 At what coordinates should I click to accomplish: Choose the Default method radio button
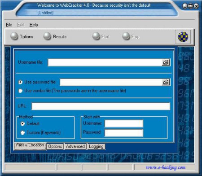point(22,123)
